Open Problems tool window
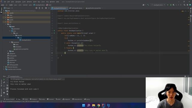192x108 pixels. (33, 99)
